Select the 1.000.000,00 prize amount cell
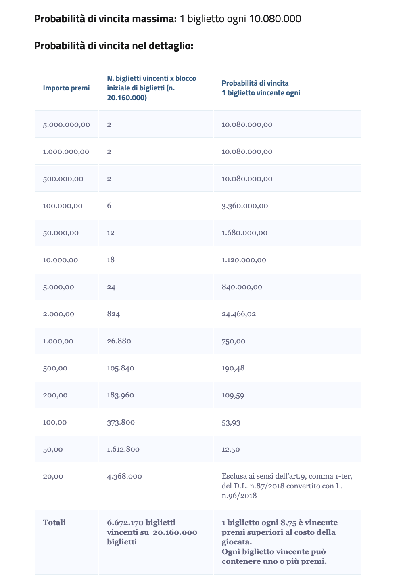Viewport: 405px width, 576px height. point(66,151)
